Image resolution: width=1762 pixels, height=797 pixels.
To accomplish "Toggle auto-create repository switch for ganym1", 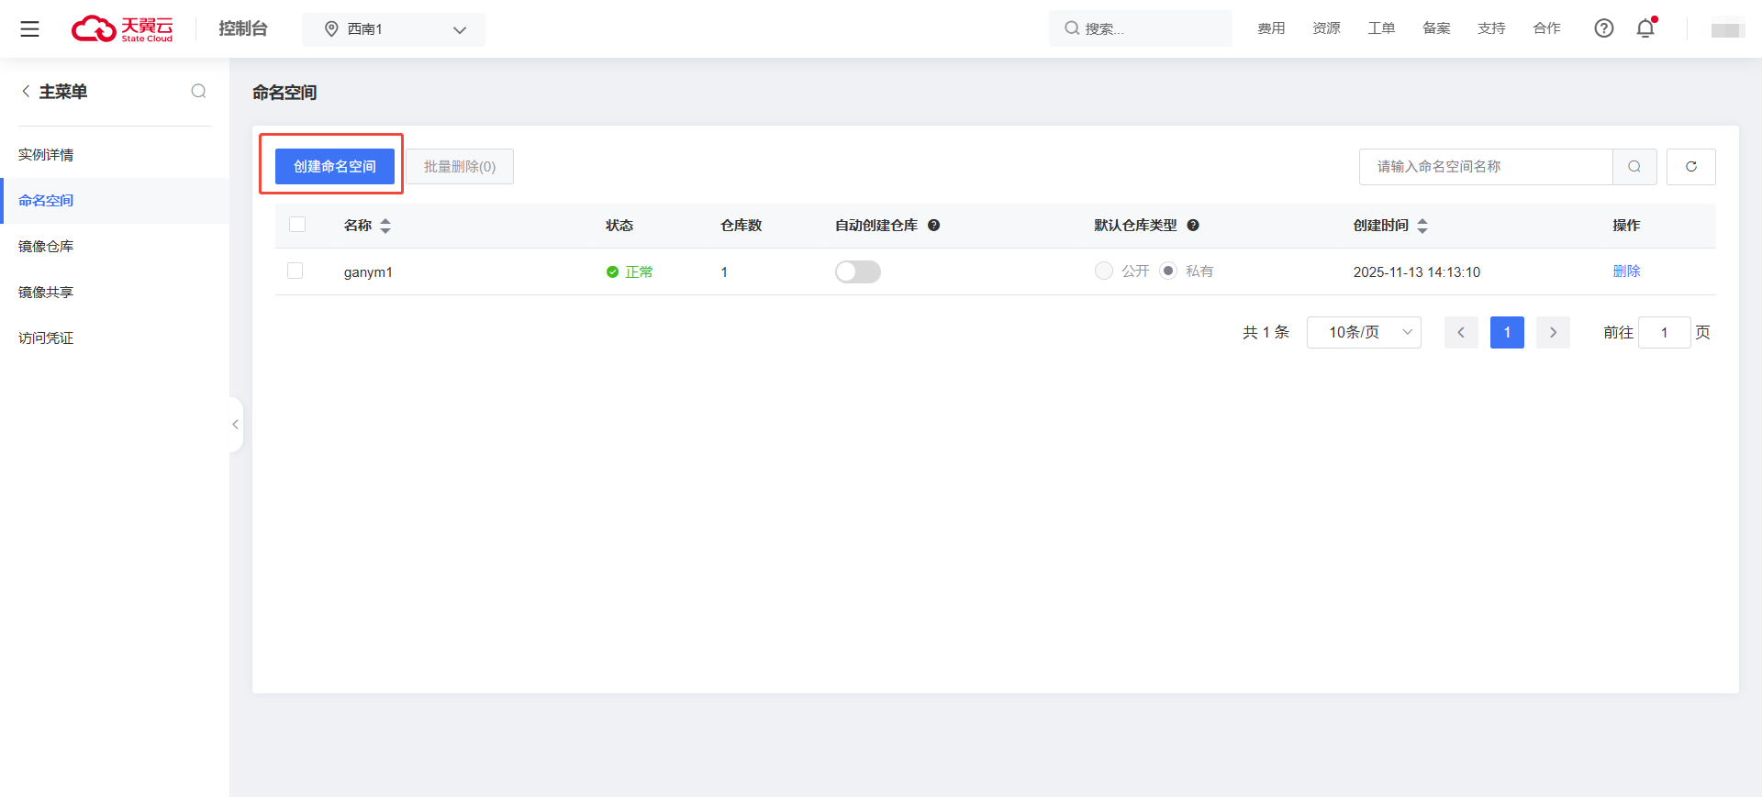I will click(x=857, y=271).
